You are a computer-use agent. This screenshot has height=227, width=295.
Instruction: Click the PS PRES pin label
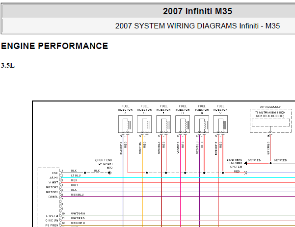52,225
